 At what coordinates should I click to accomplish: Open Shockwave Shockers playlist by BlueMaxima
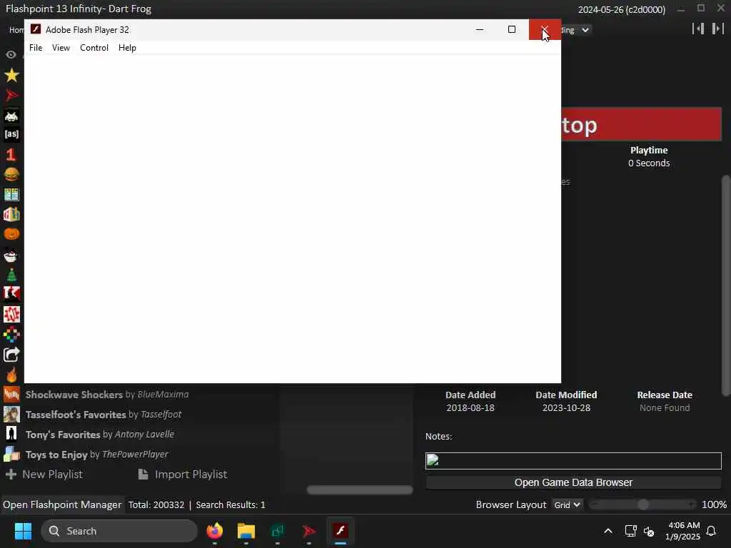point(107,394)
